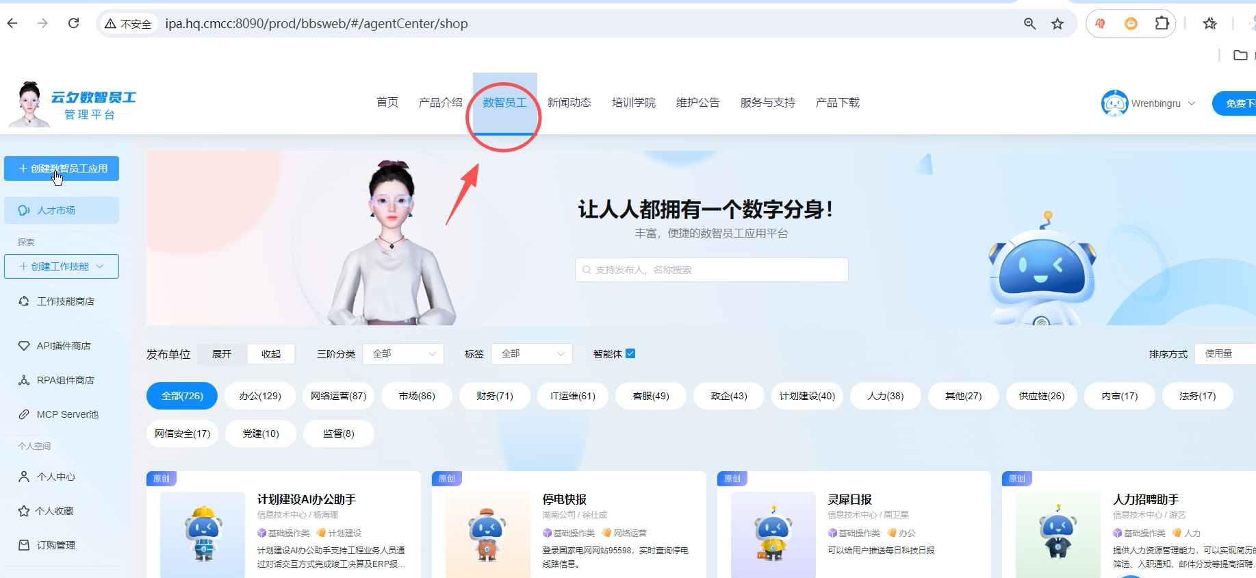Open the 三阶分类 dropdown
The height and width of the screenshot is (578, 1256).
pos(403,354)
